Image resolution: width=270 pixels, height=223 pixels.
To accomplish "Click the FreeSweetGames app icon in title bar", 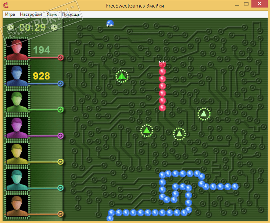I will coord(6,5).
